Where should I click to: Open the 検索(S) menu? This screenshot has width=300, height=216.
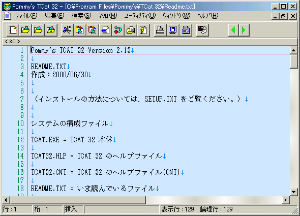tap(81, 16)
